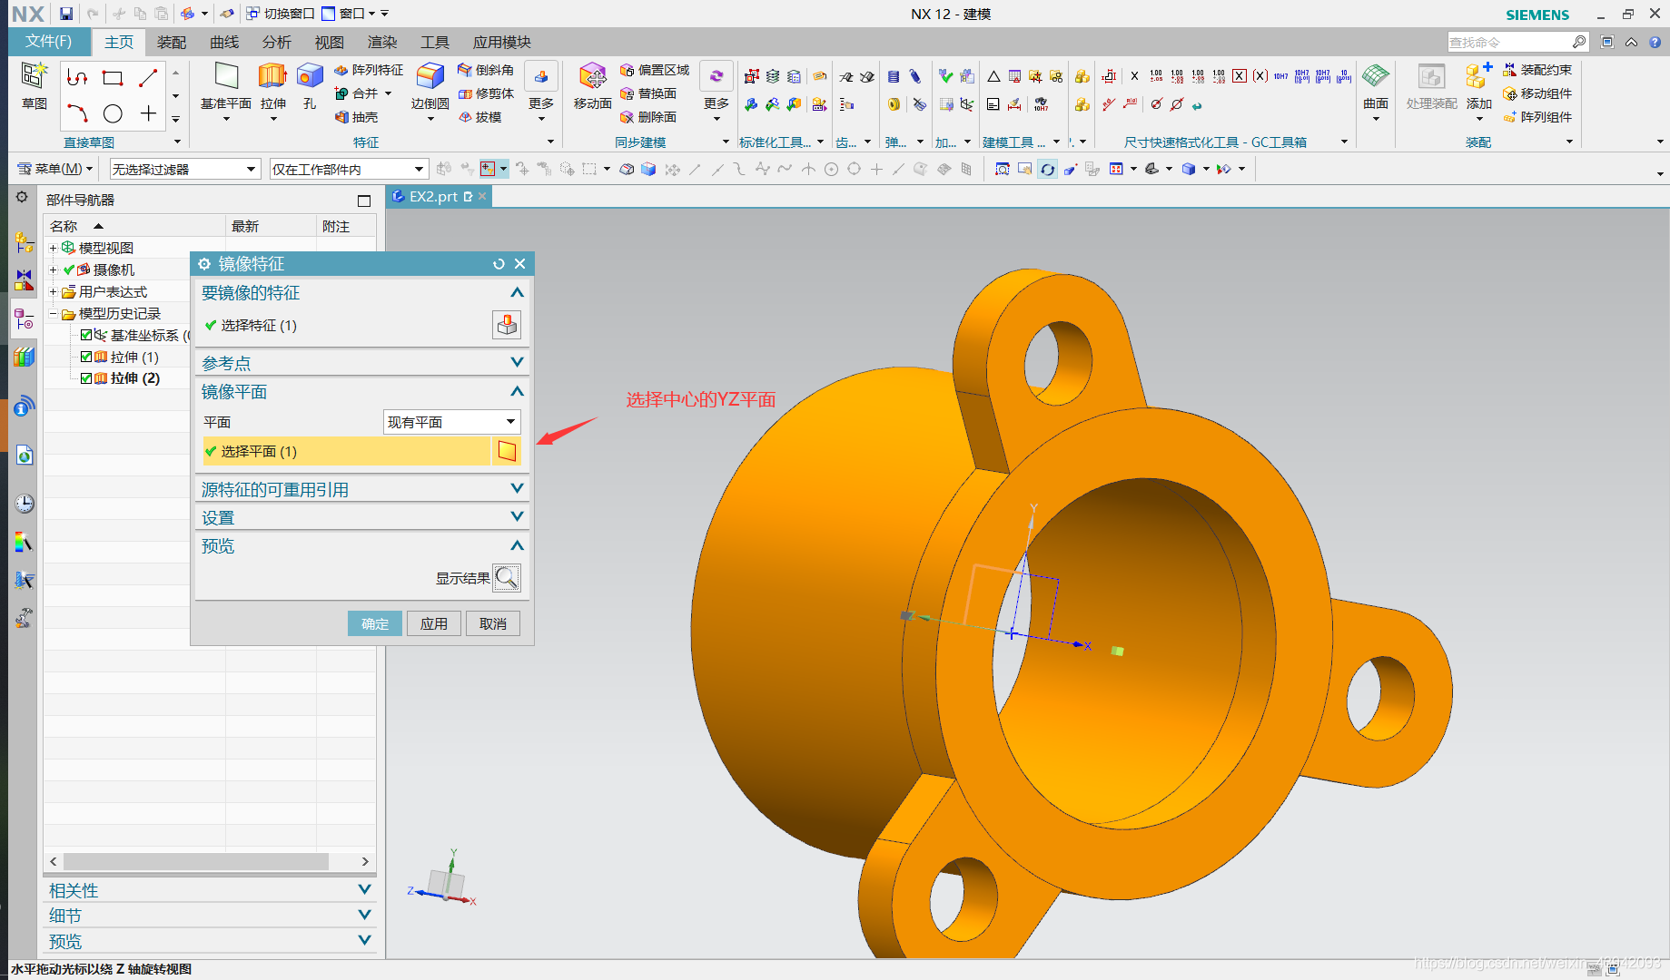Viewport: 1670px width, 980px height.
Task: Switch to the 分析 ribbon tab
Action: [x=277, y=42]
